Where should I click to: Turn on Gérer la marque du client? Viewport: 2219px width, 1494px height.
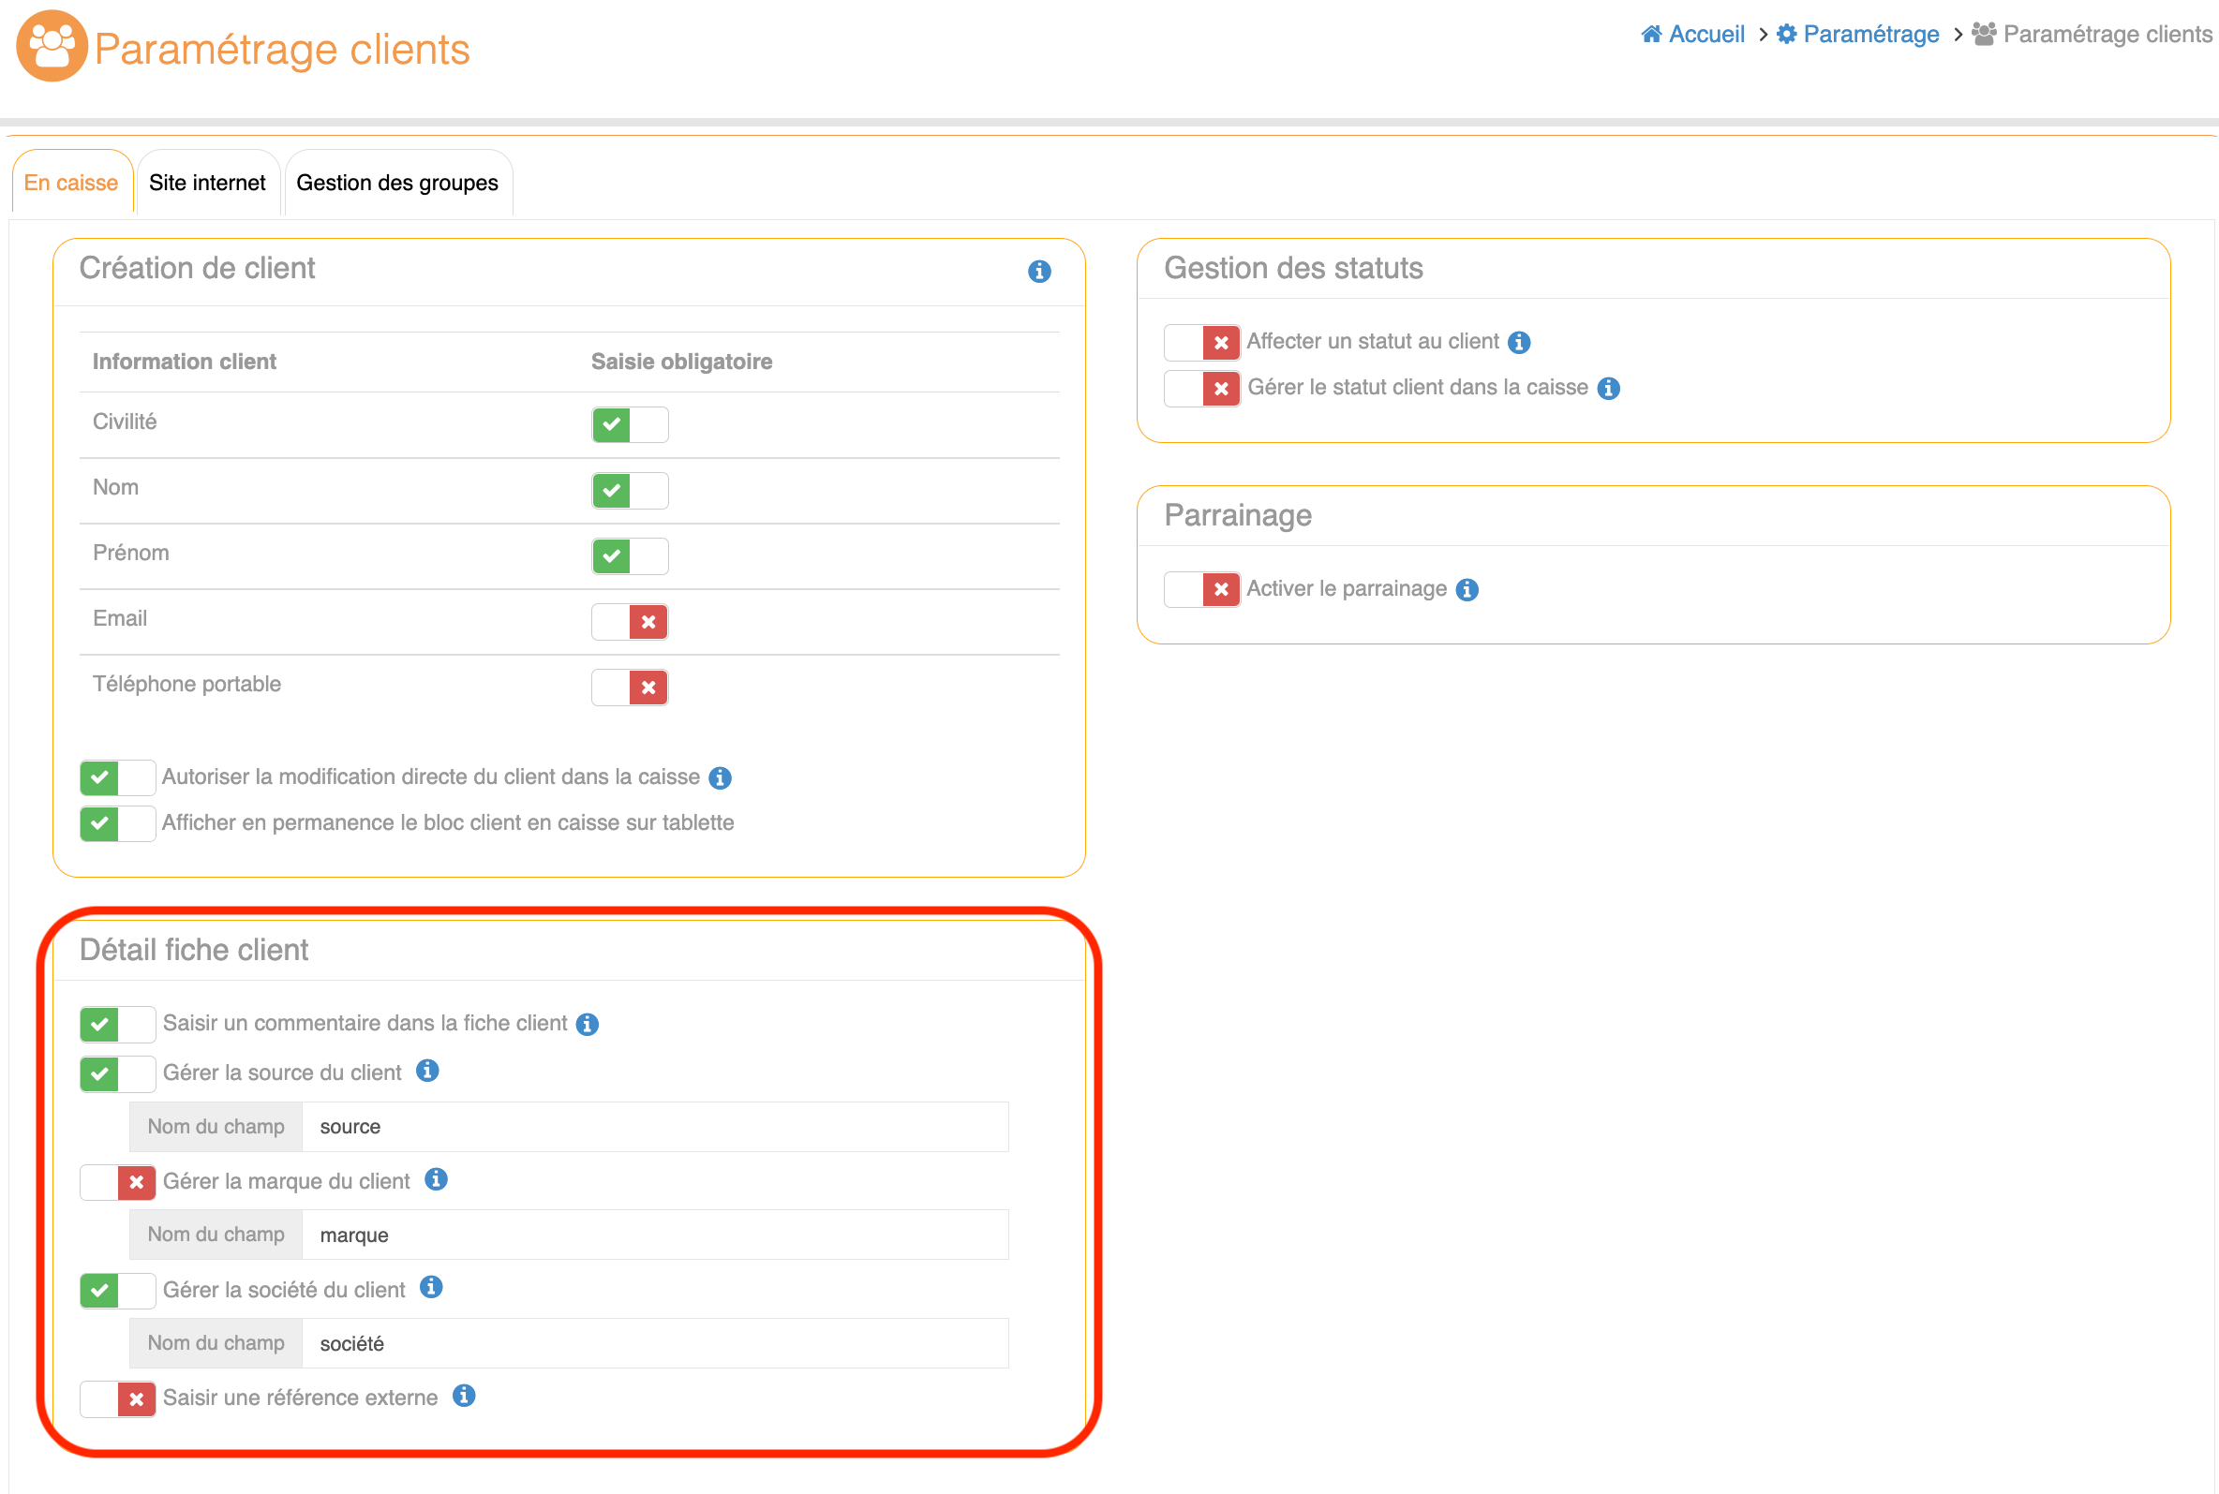[117, 1182]
